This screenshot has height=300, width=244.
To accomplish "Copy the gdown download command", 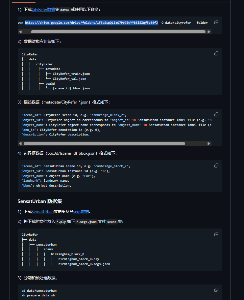I will pyautogui.click(x=216, y=22).
